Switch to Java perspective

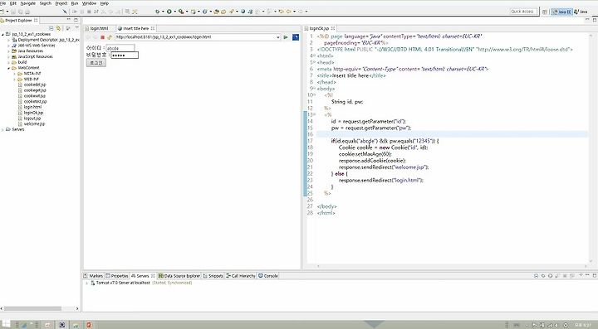tap(581, 12)
